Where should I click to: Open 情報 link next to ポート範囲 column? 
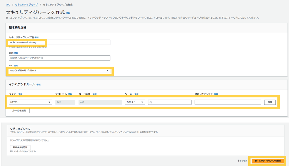click(95, 94)
